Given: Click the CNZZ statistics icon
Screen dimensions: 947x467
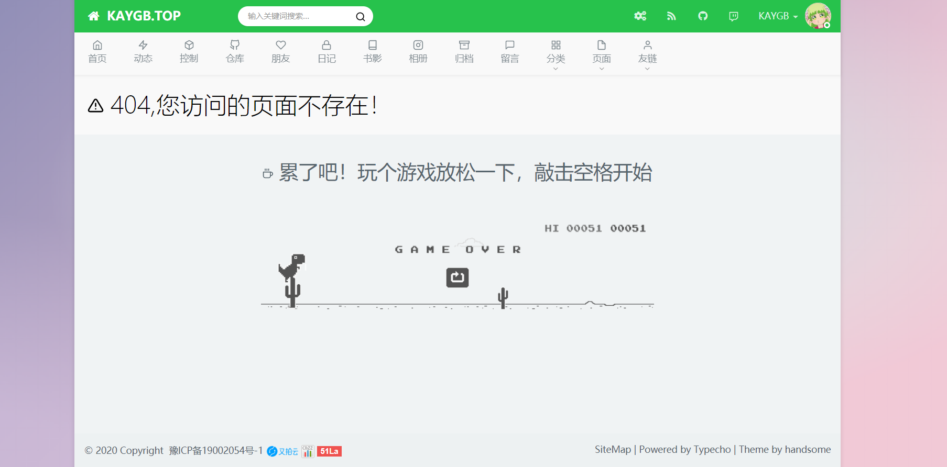Looking at the screenshot, I should tap(308, 451).
